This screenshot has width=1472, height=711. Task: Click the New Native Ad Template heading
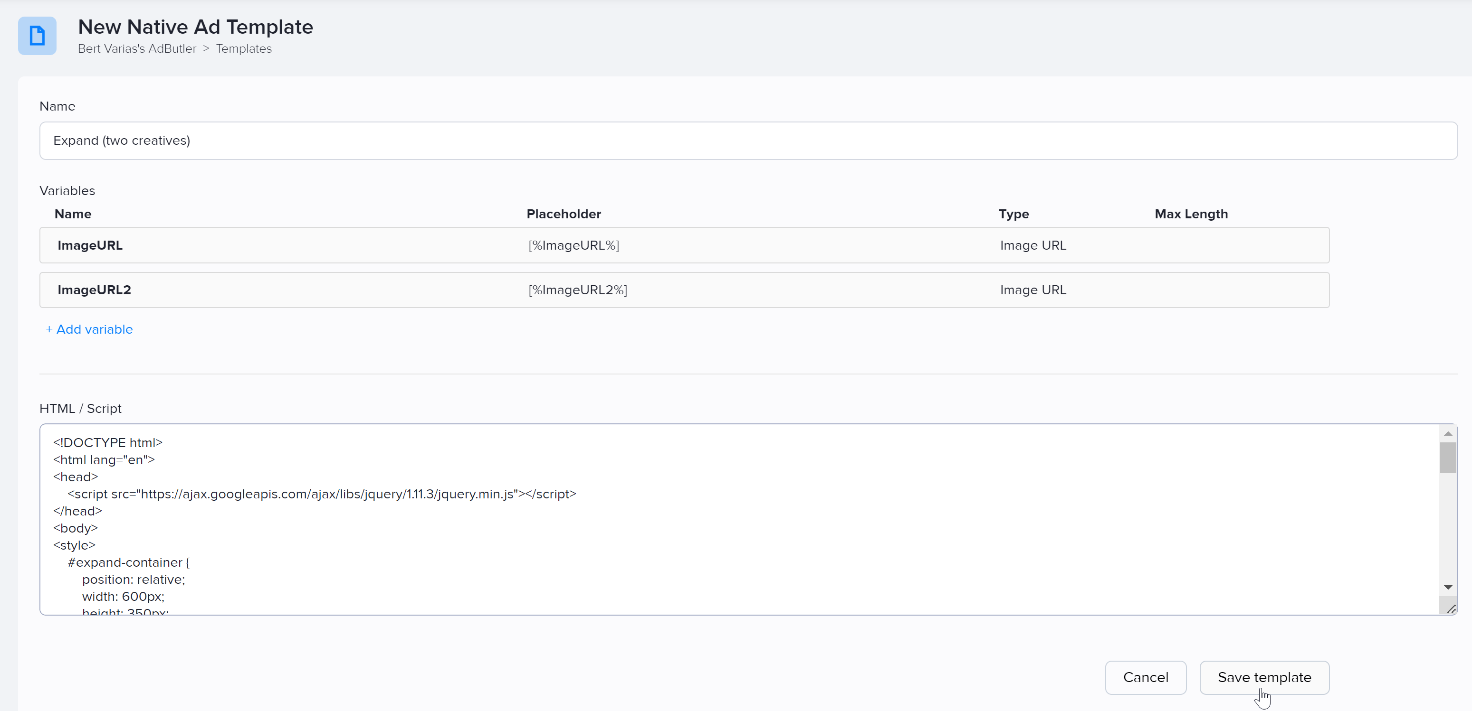[195, 27]
